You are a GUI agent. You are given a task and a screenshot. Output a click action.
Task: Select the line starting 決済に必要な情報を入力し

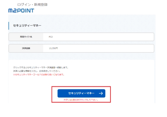[37, 71]
